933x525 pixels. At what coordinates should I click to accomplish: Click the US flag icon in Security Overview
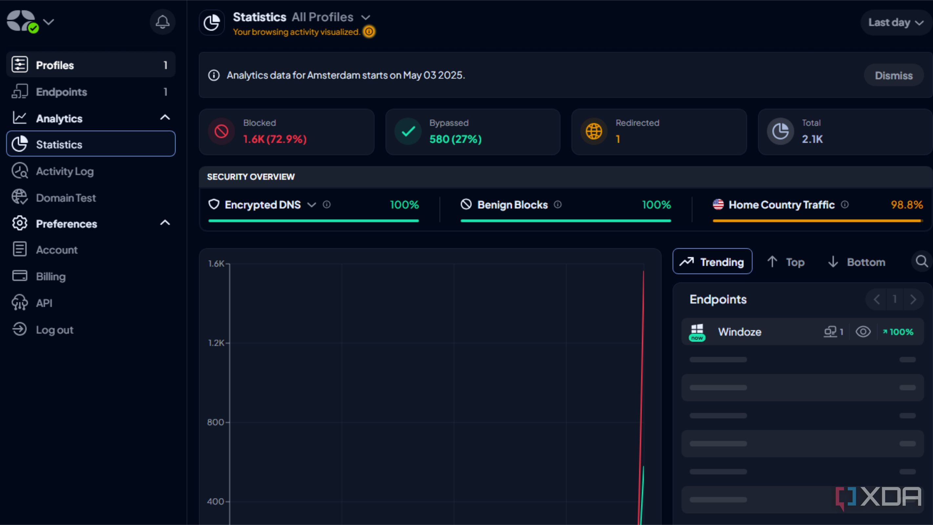coord(718,205)
